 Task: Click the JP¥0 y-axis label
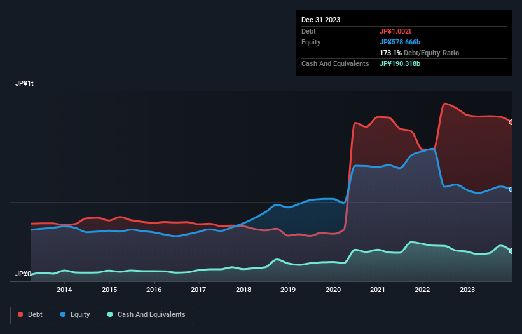coord(23,274)
